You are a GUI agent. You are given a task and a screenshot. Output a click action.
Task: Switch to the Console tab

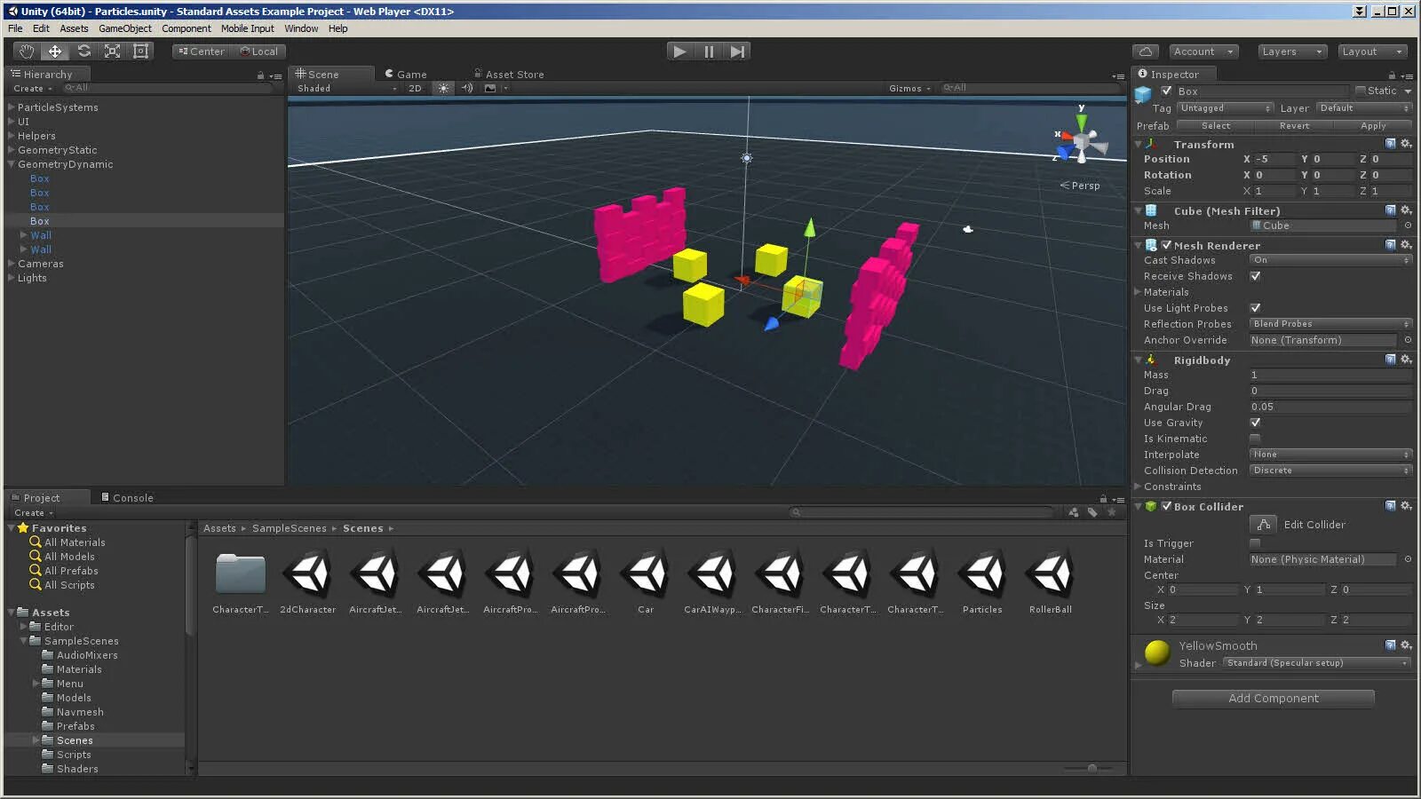tap(128, 498)
